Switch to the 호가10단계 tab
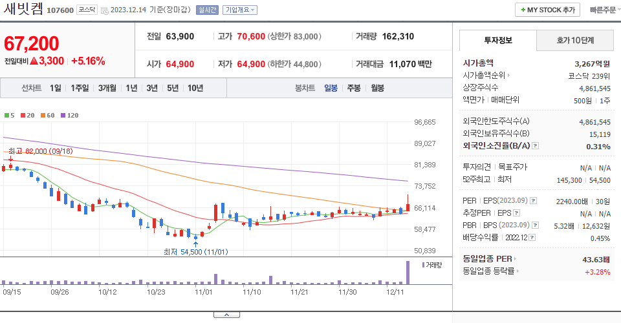Screen dimensions: 621x323 (x=575, y=40)
